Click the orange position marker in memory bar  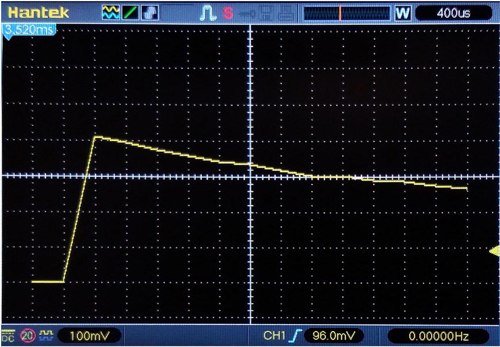pyautogui.click(x=340, y=13)
